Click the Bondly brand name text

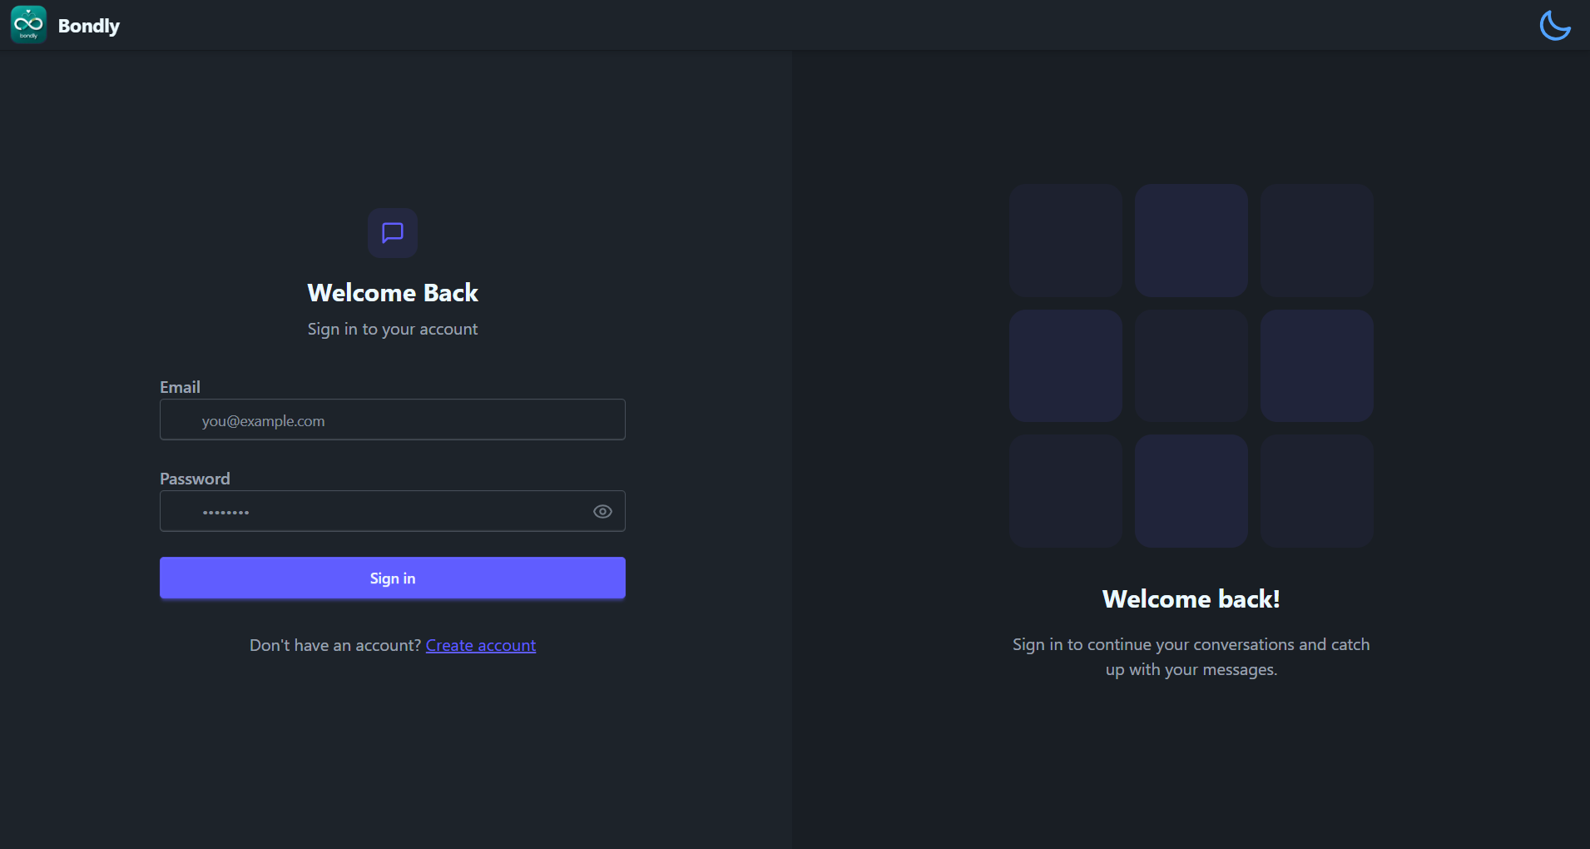click(89, 26)
